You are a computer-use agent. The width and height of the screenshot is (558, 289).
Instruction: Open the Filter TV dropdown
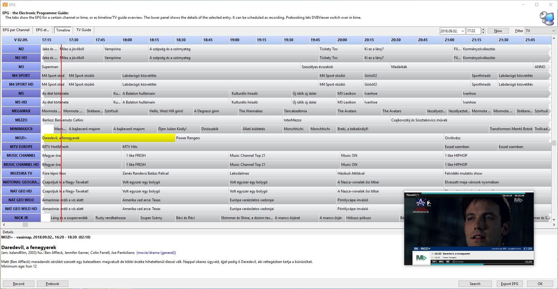[x=540, y=31]
